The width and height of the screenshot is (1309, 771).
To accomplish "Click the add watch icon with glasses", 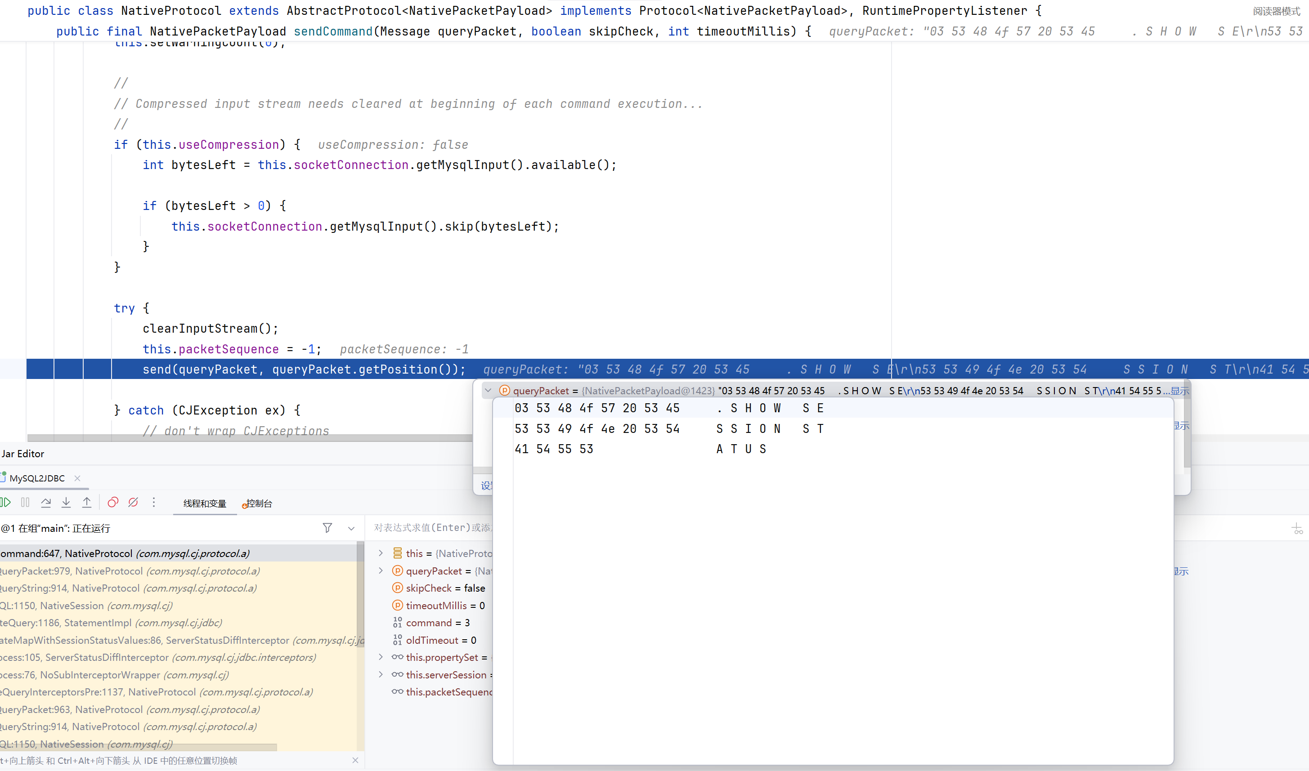I will click(x=1298, y=529).
